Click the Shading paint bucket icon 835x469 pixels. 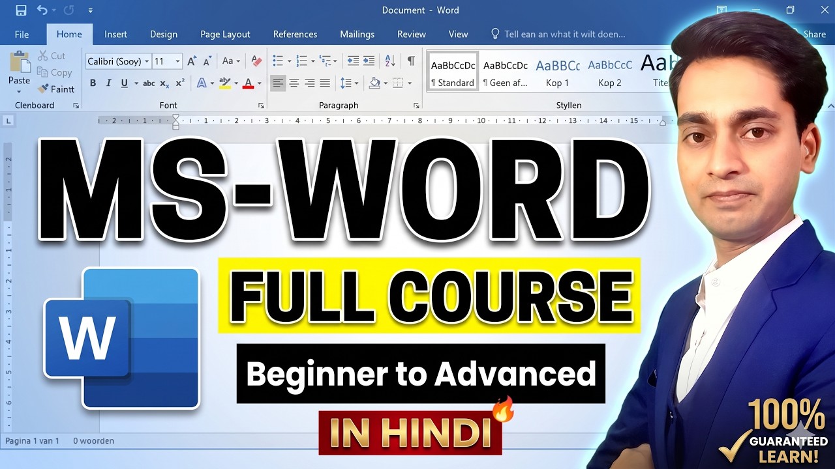tap(374, 83)
